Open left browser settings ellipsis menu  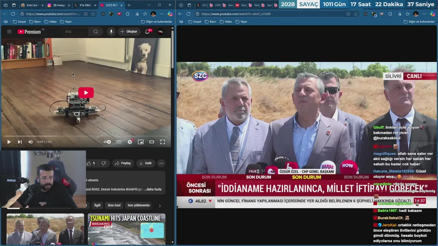click(x=162, y=14)
